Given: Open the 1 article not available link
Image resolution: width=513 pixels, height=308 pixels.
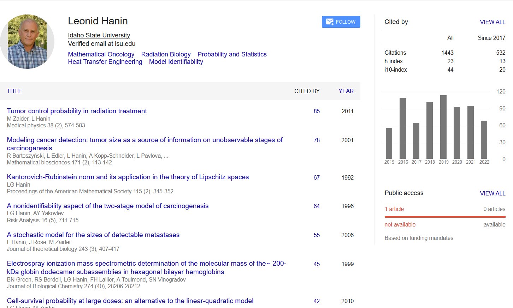Looking at the screenshot, I should click(x=394, y=209).
